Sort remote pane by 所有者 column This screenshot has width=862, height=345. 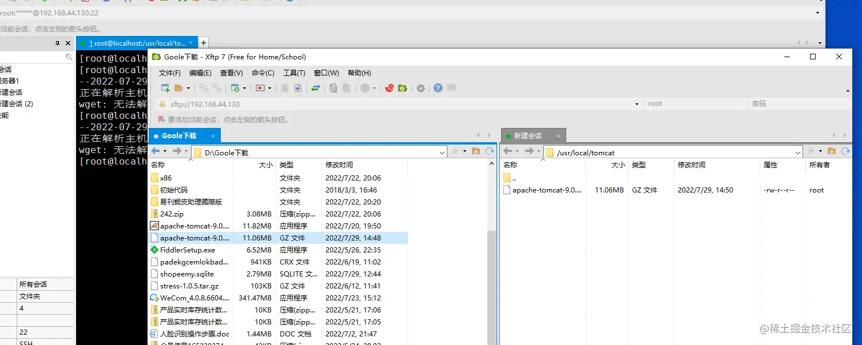coord(829,165)
